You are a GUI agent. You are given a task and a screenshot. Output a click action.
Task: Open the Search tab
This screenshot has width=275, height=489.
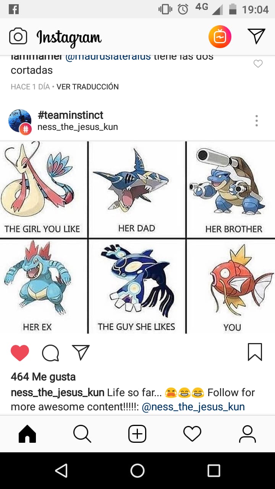[82, 434]
